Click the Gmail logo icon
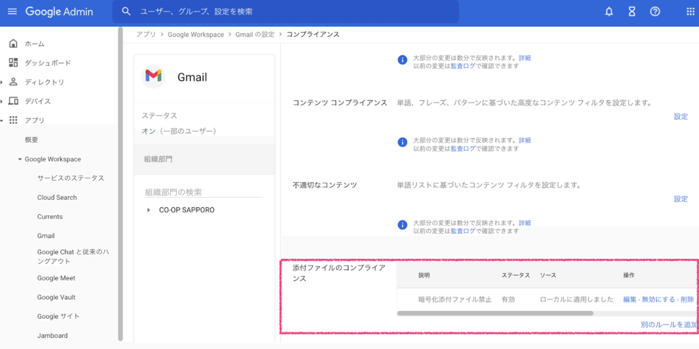Screen dimensions: 699x349 (153, 76)
